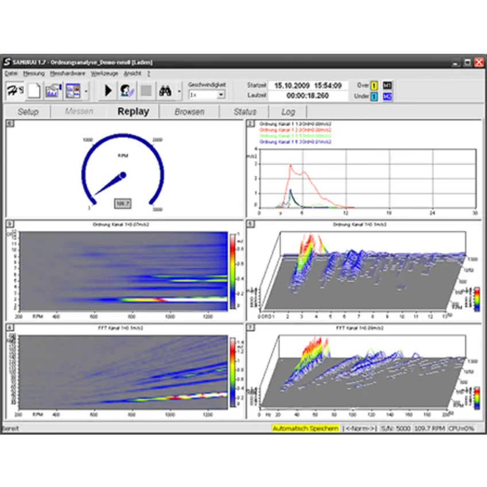Screen dimensions: 487x487
Task: Click the Laufzeit 00:00:18.260 field
Action: [308, 96]
